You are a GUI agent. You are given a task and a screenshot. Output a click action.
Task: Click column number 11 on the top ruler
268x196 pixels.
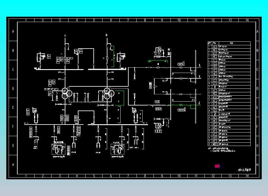[196, 20]
